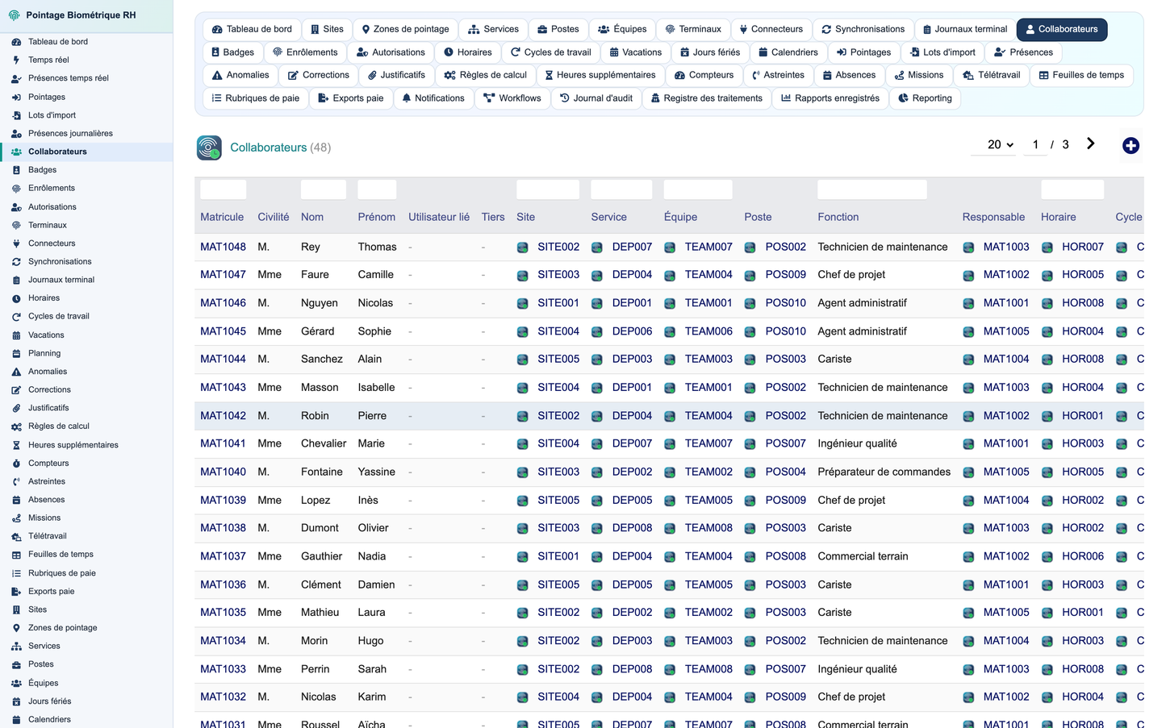The width and height of the screenshot is (1166, 728).
Task: Click the Nom column filter field
Action: click(324, 189)
